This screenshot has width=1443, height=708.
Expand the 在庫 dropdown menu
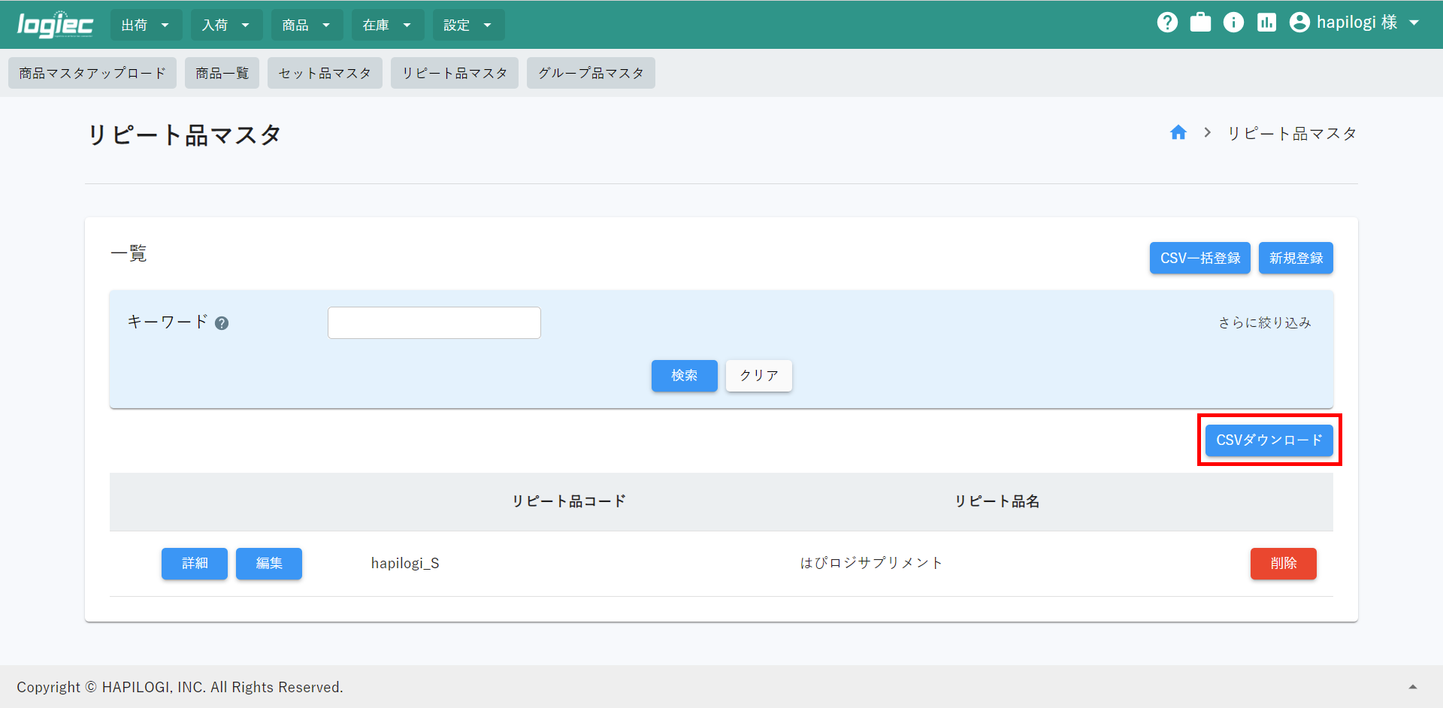pos(387,25)
